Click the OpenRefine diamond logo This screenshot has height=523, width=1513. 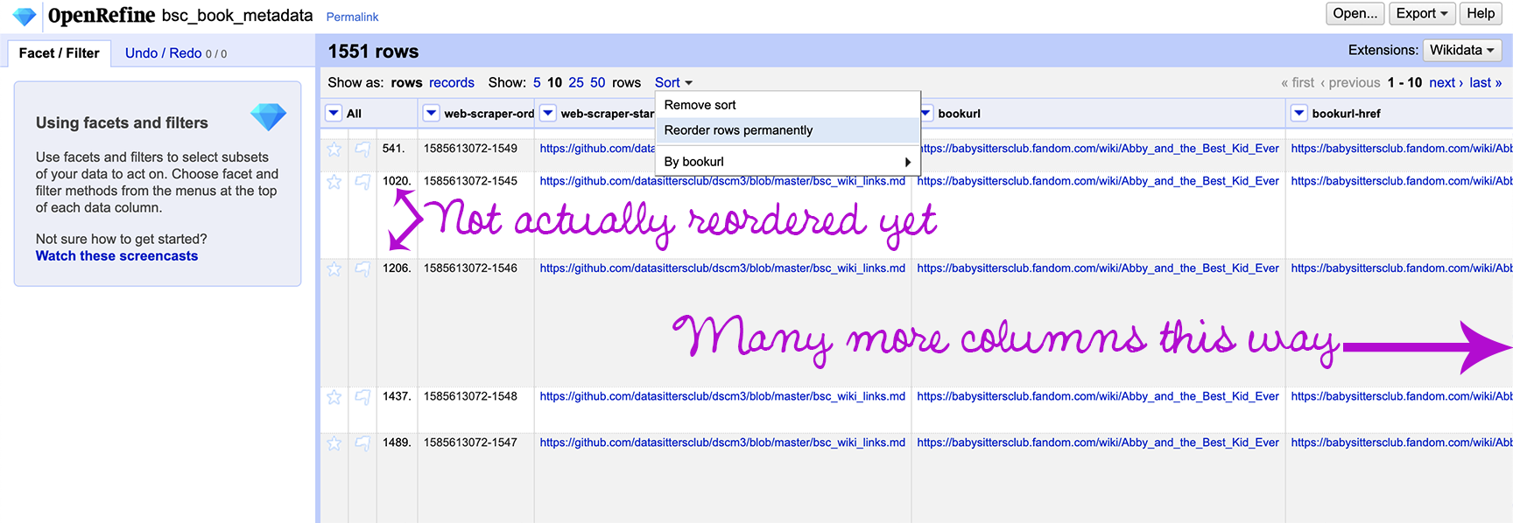point(25,16)
